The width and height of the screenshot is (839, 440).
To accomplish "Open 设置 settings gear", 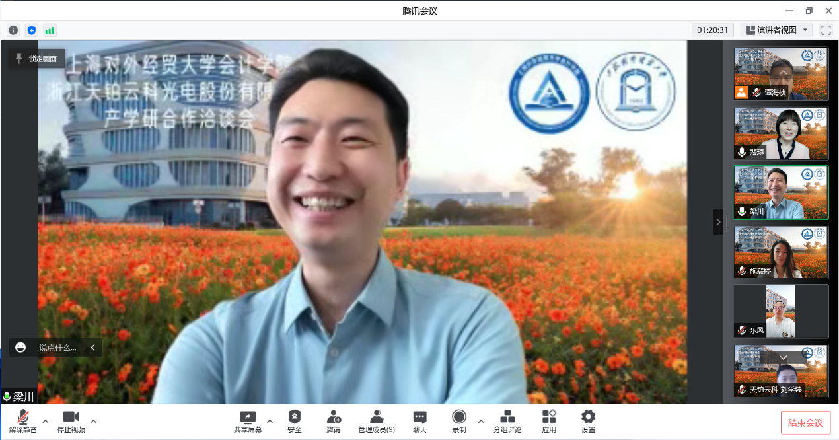I will click(588, 421).
